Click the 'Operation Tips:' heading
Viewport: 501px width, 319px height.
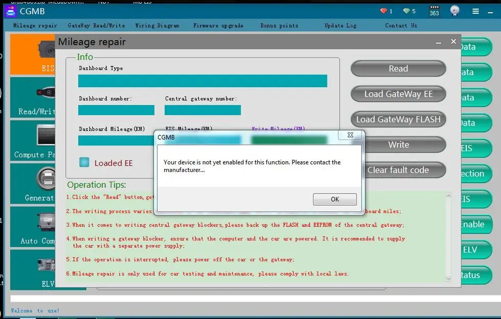[97, 185]
